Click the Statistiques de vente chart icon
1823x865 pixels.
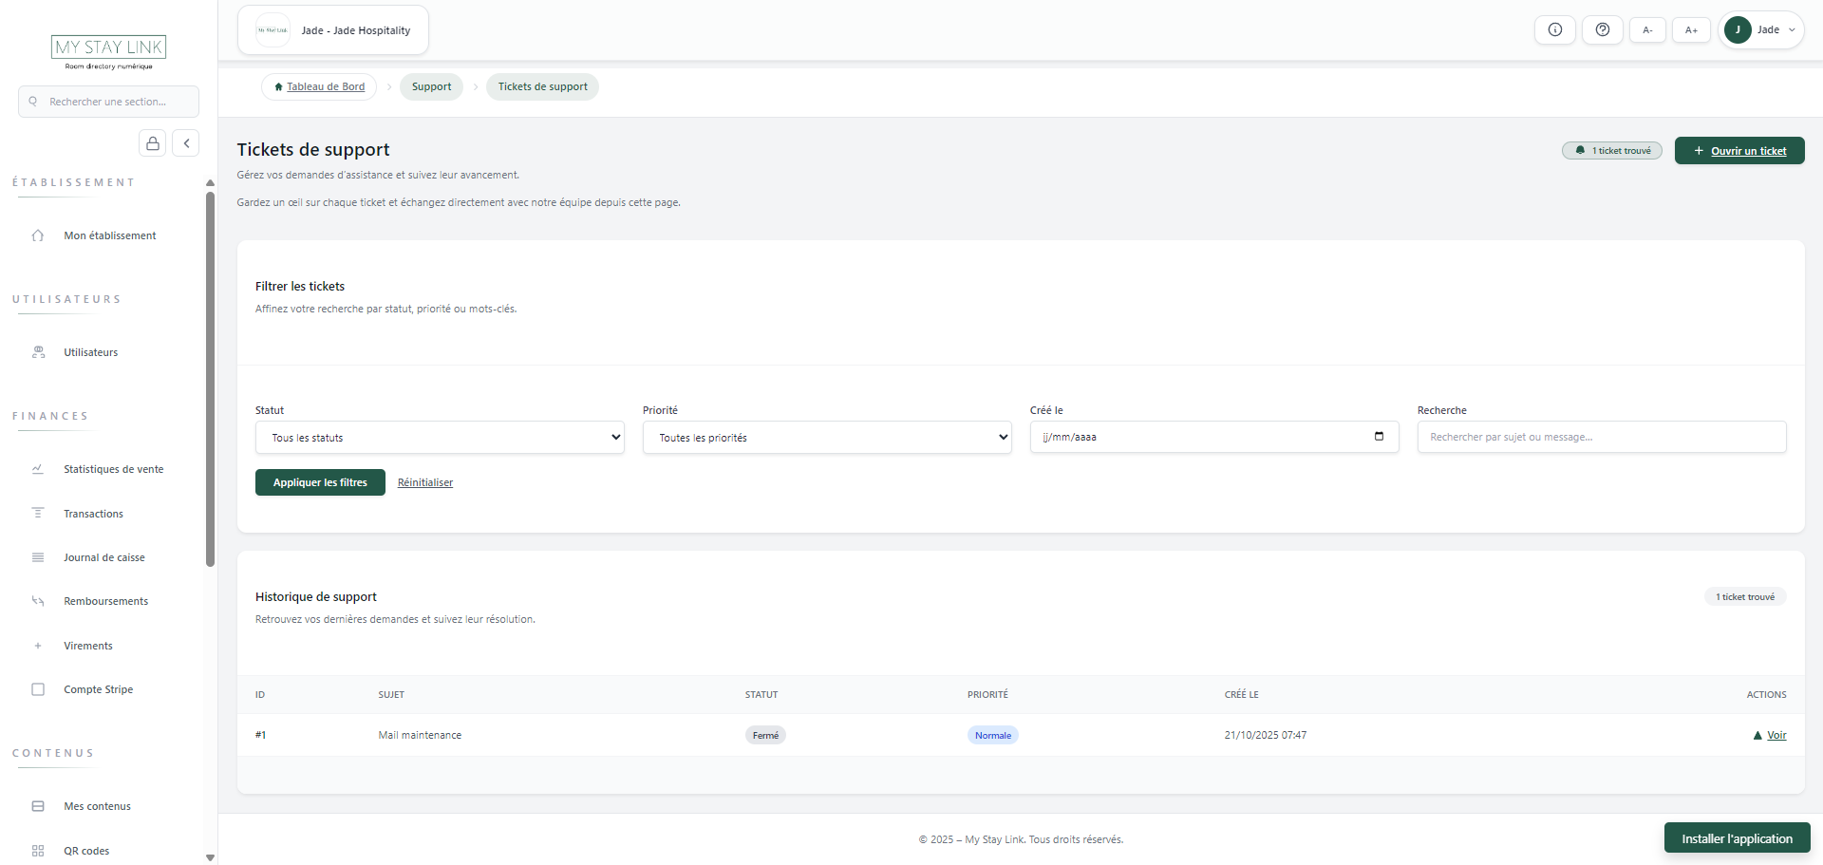(37, 468)
